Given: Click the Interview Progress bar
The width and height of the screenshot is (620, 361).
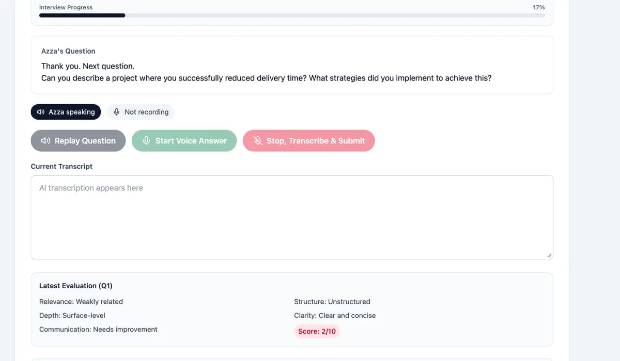Looking at the screenshot, I should [x=292, y=15].
